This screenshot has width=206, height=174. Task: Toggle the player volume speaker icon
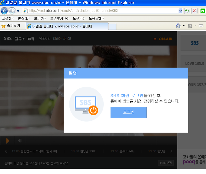point(20,141)
